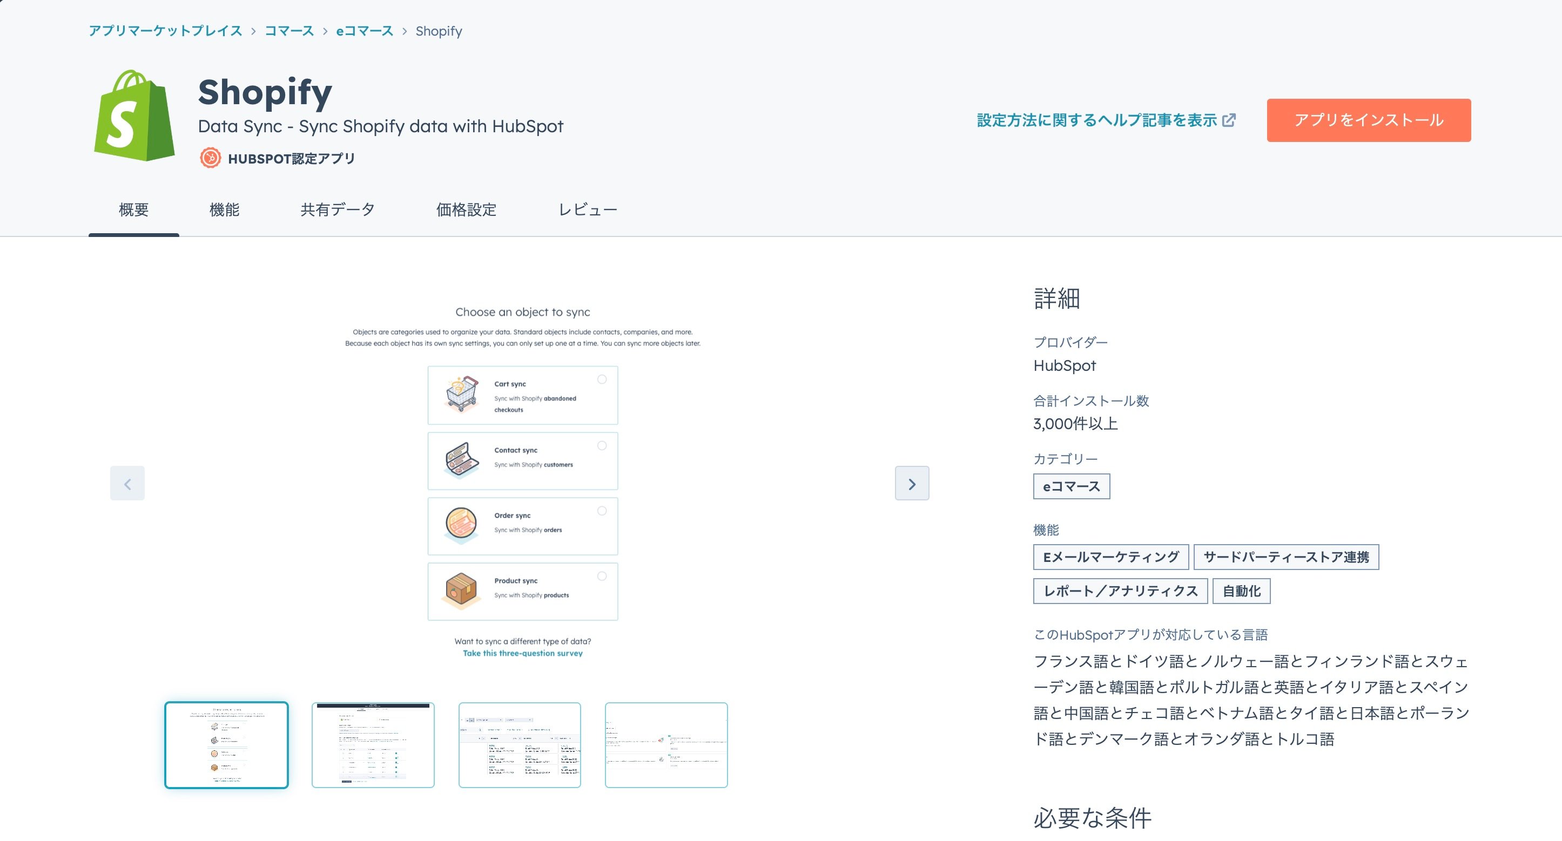The height and width of the screenshot is (841, 1562).
Task: Click the Cart sync title text
Action: 510,384
